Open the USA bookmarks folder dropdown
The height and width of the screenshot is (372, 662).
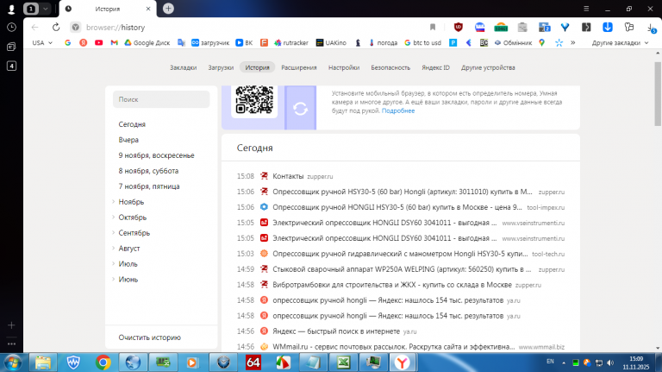pos(42,42)
